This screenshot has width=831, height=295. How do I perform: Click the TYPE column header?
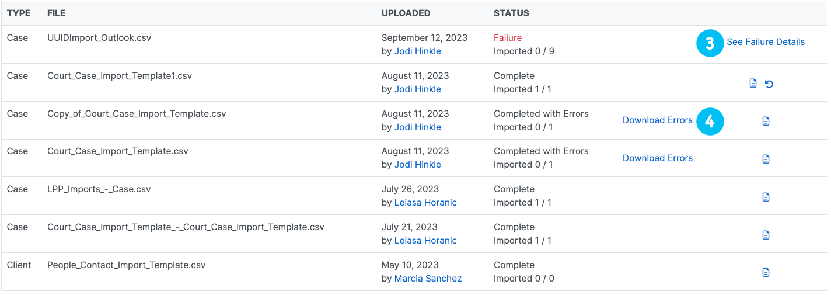click(x=18, y=13)
